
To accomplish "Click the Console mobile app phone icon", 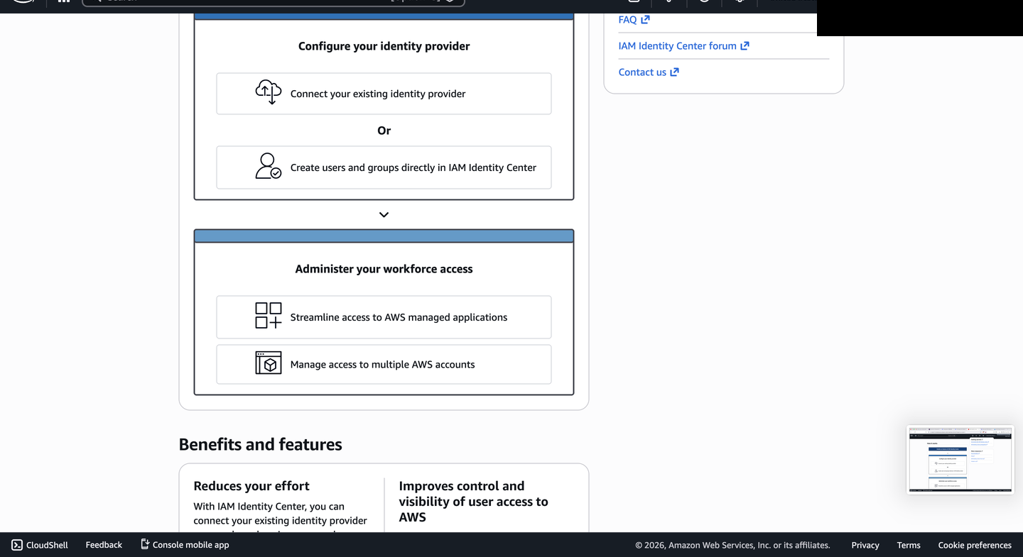I will pos(145,544).
